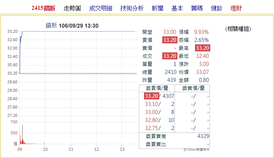This screenshot has width=274, height=158.
Task: Switch to the 技術分析 tab
Action: 132,8
